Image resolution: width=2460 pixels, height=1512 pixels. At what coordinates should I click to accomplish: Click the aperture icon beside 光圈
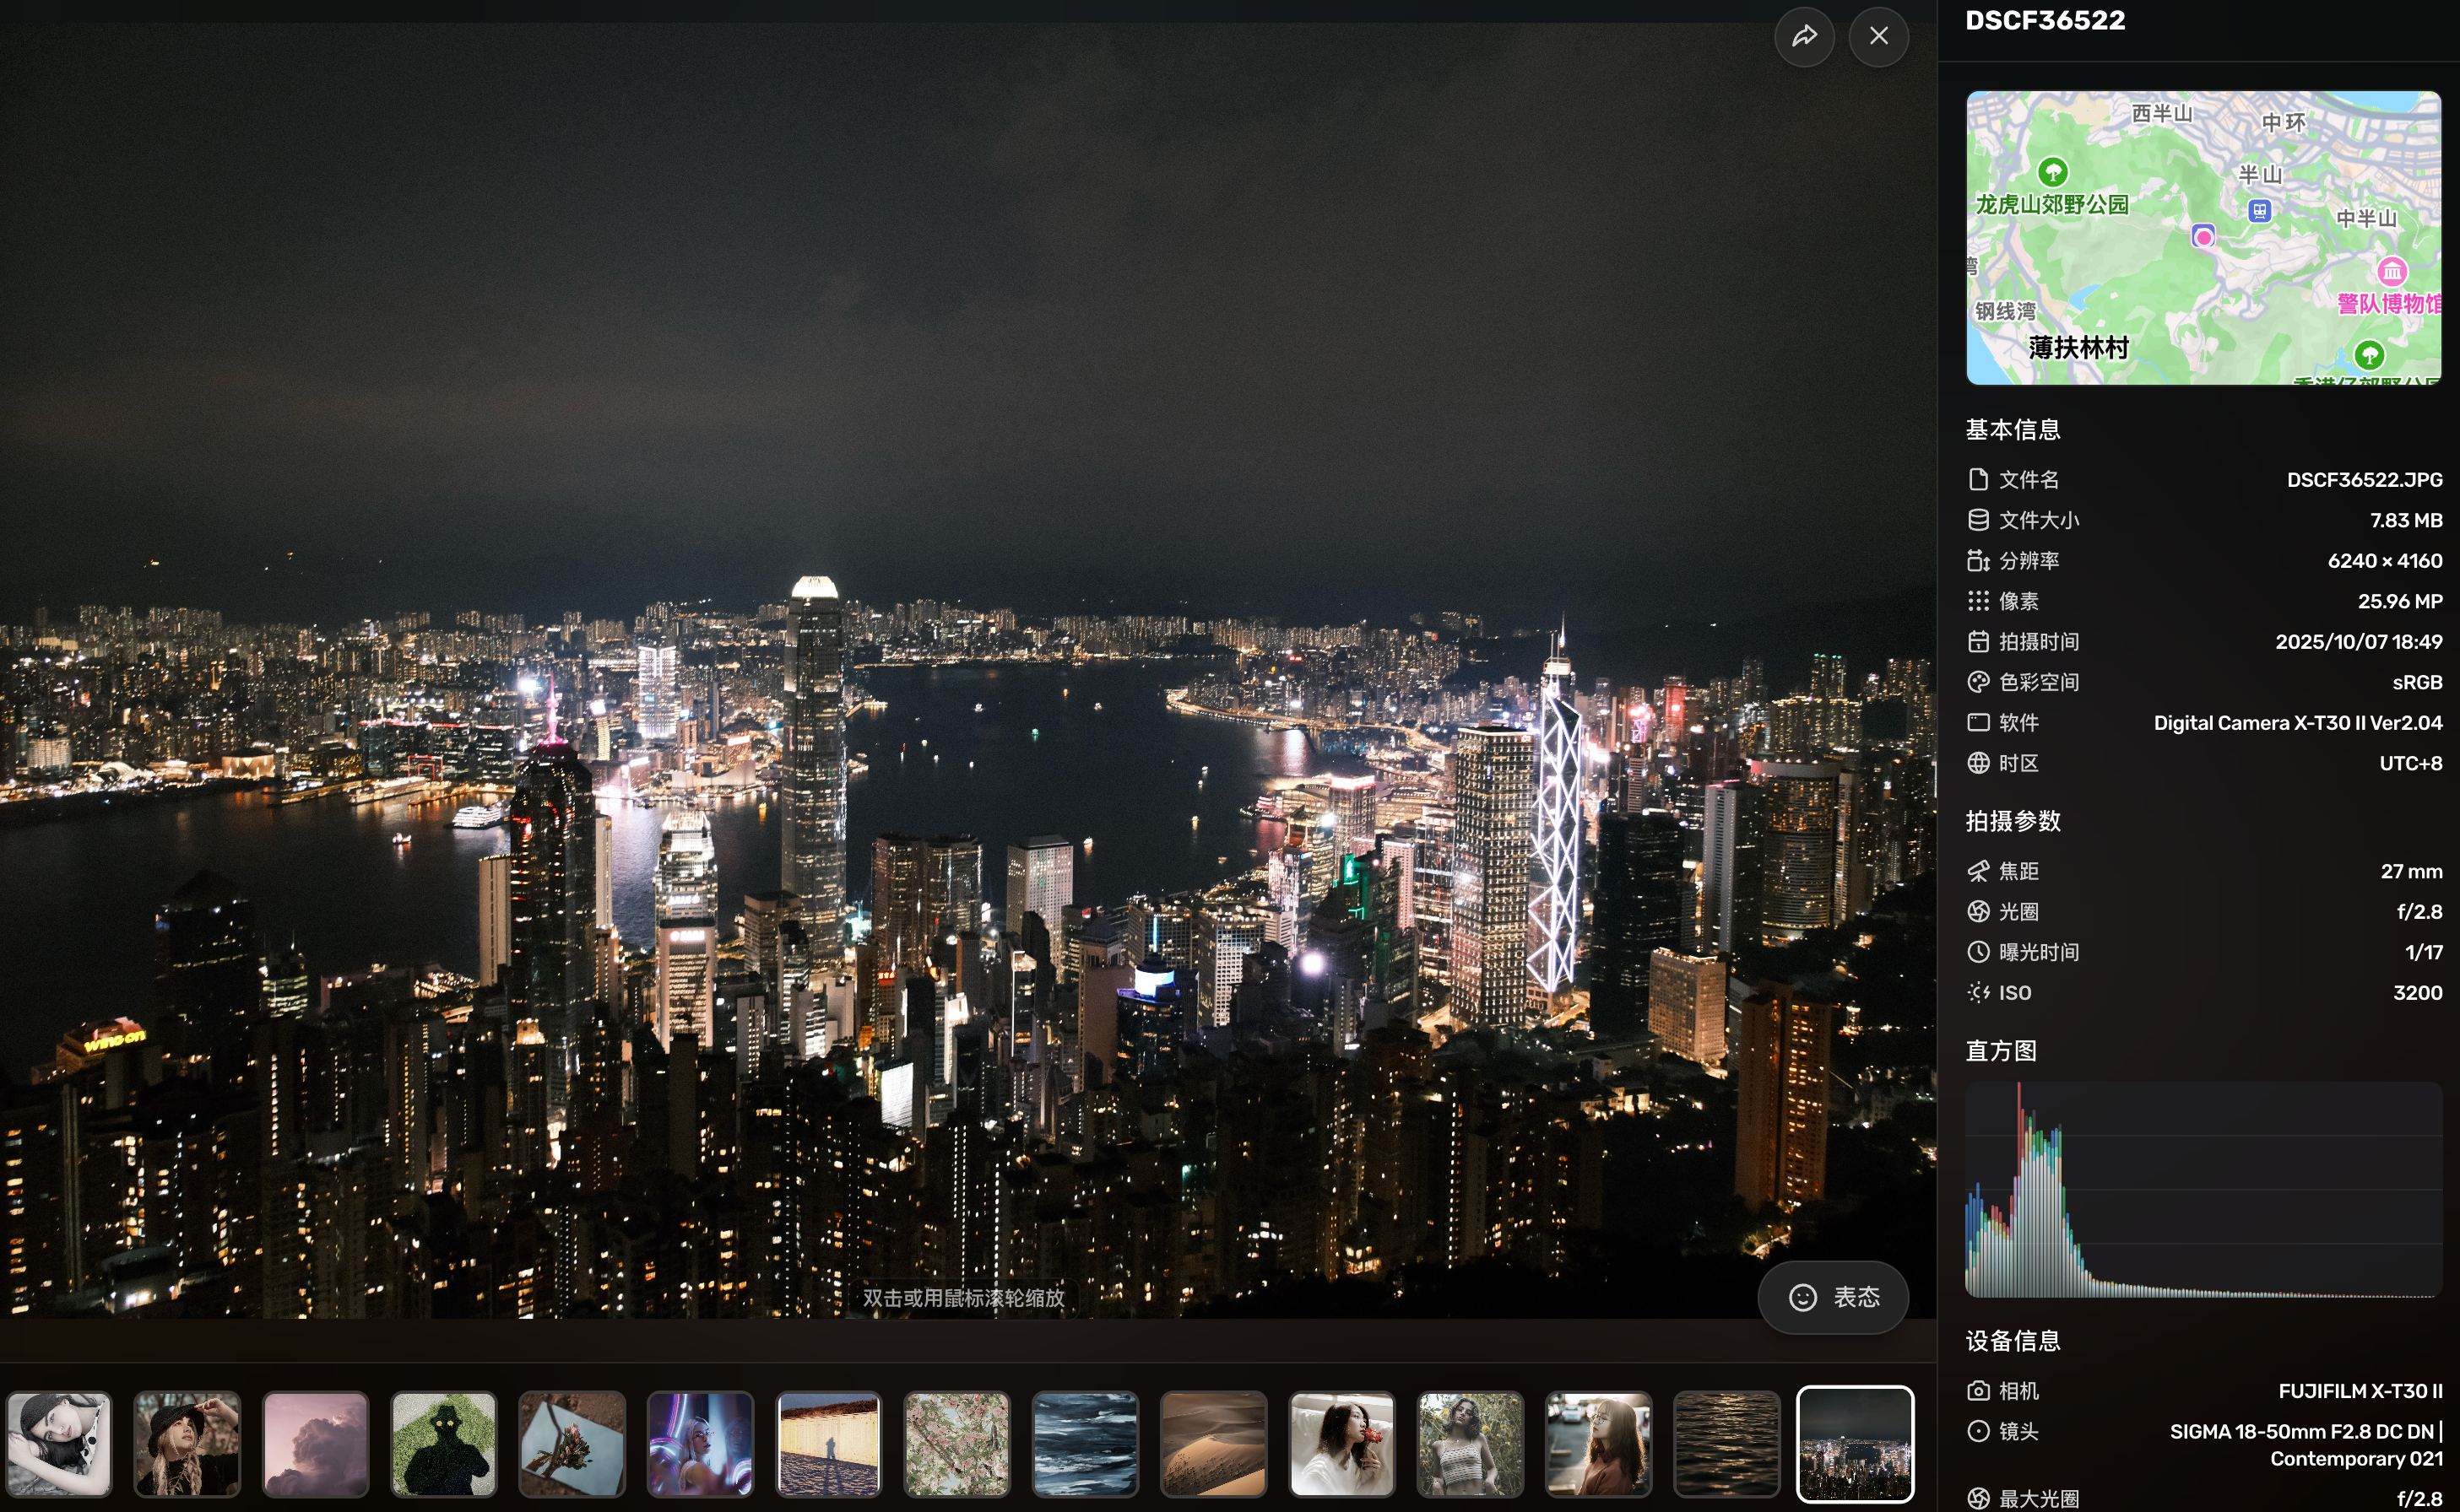[x=1978, y=912]
